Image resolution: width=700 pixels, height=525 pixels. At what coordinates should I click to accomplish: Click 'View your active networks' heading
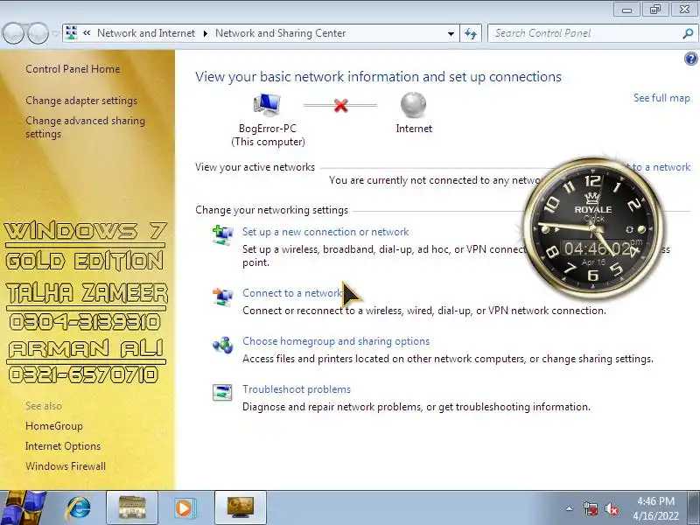coord(255,167)
